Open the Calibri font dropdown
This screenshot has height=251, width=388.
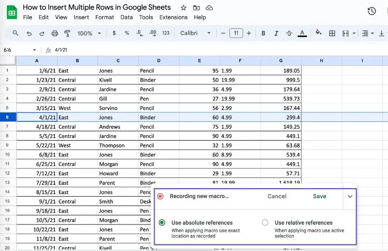coord(195,33)
